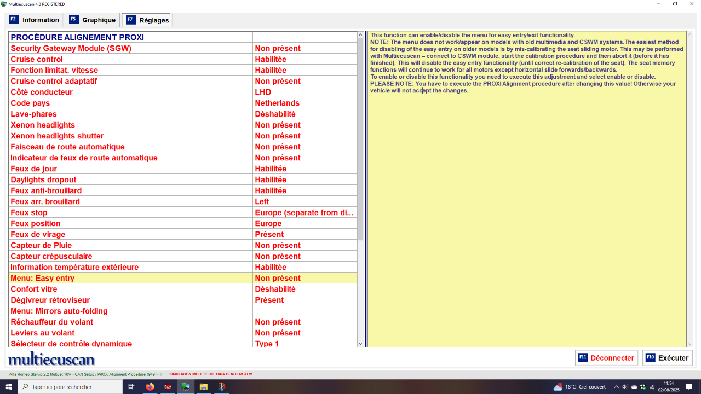Select the Menu: Easy entry row

click(x=183, y=278)
